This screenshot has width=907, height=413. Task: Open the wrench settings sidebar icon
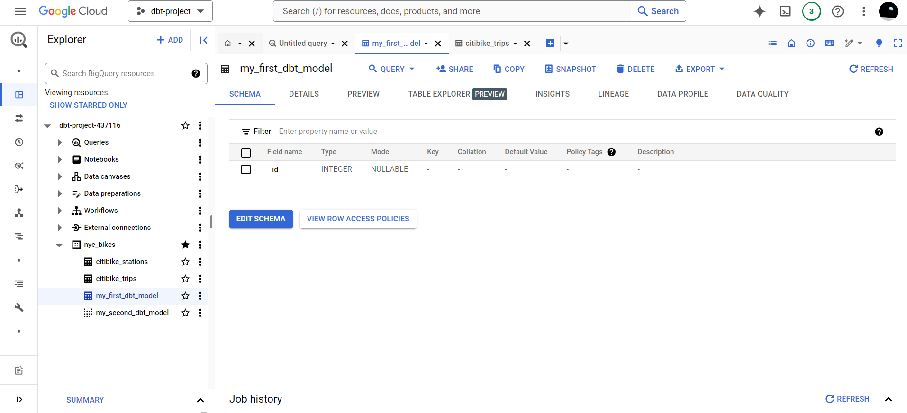tap(19, 308)
